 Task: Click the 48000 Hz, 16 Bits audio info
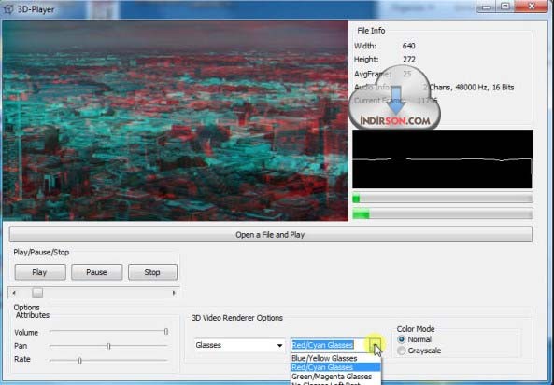[x=485, y=88]
